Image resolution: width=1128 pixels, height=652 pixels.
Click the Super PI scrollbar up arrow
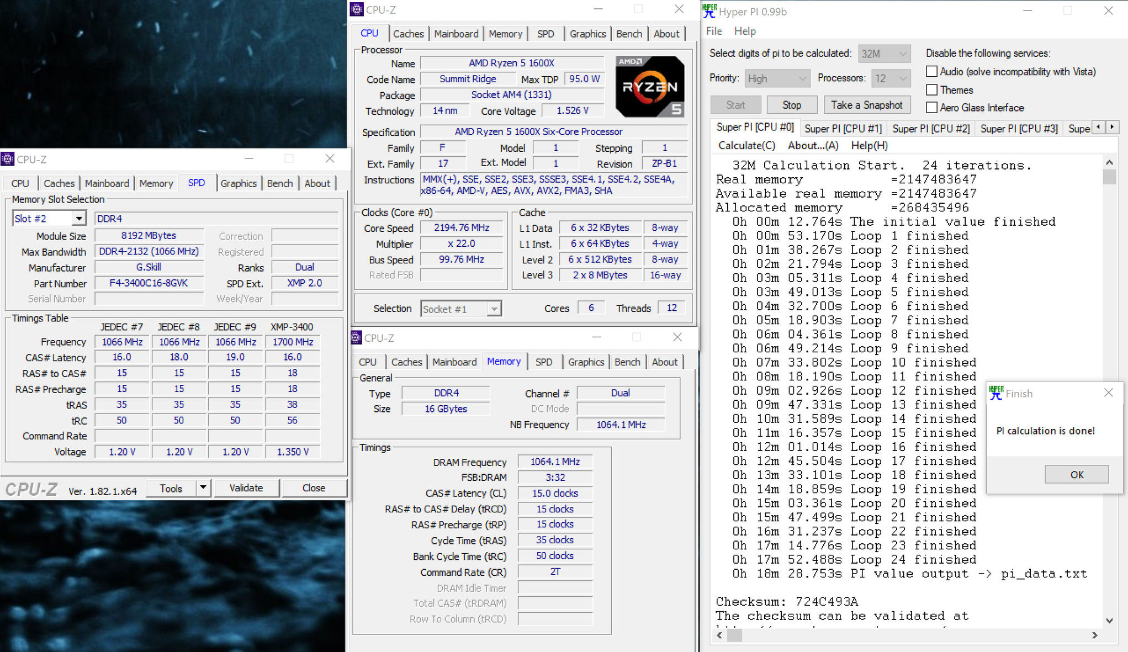coord(1109,162)
